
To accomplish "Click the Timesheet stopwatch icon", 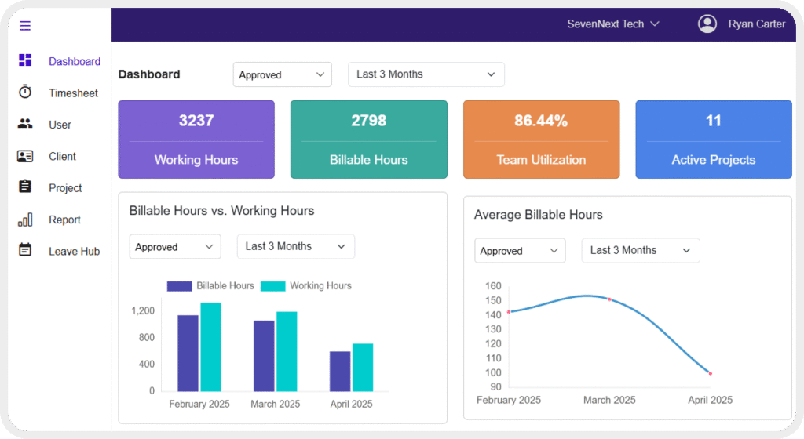I will point(25,92).
